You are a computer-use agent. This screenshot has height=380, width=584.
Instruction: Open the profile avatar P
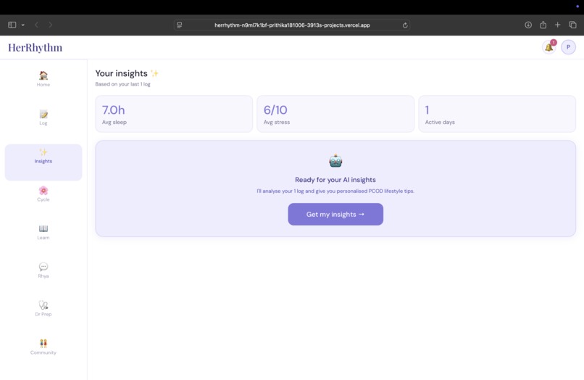[x=568, y=47]
